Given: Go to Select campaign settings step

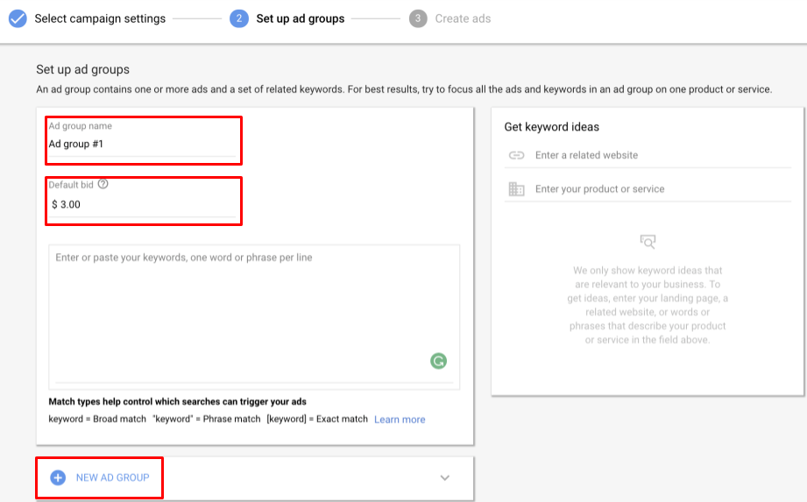Looking at the screenshot, I should [100, 18].
